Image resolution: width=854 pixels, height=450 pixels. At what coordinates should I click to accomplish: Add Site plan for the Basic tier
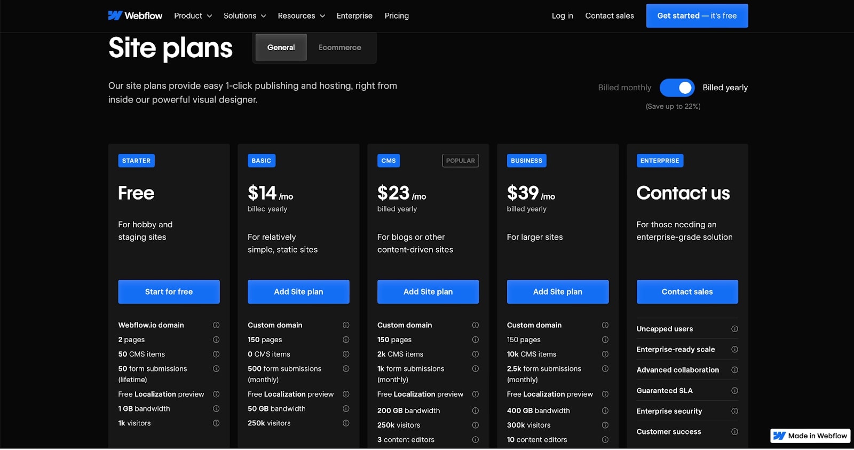tap(298, 291)
